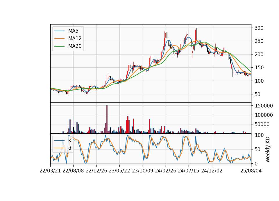The height and width of the screenshot is (201, 279).
Task: Click the 150 price axis label
Action: [x=259, y=68]
